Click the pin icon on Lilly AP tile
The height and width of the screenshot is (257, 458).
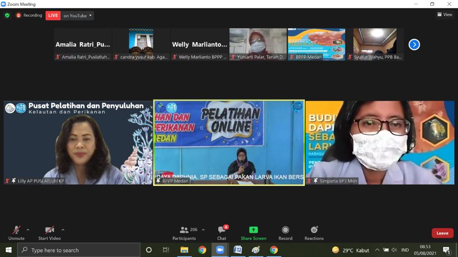point(13,181)
